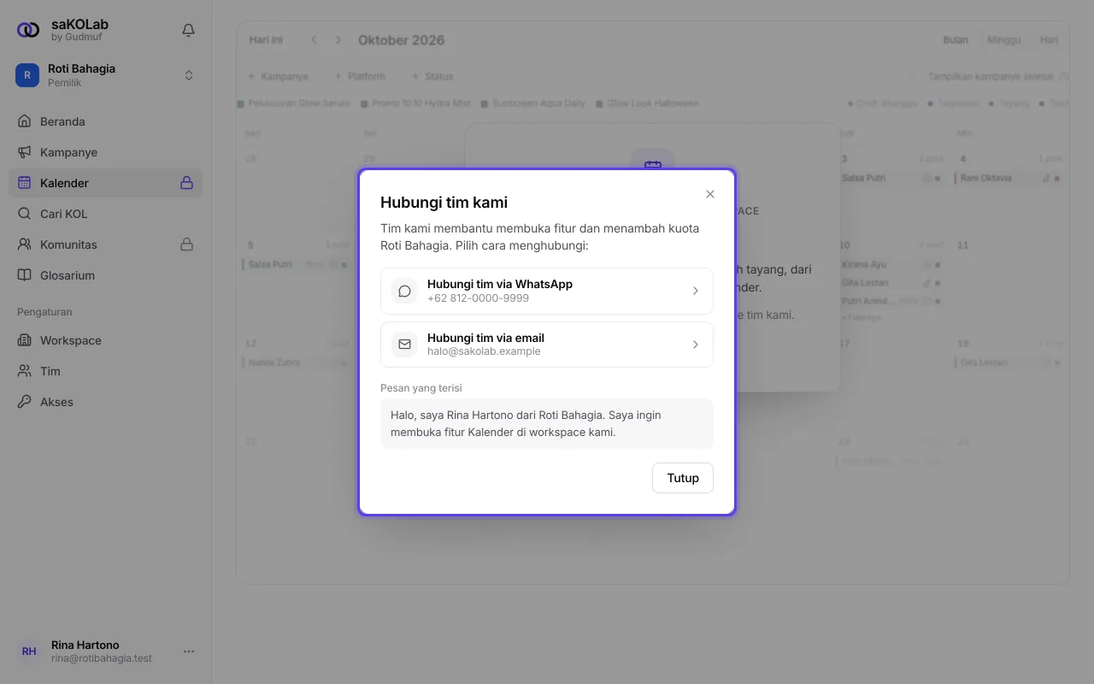Click the Hari ini button
This screenshot has width=1094, height=684.
pyautogui.click(x=266, y=40)
